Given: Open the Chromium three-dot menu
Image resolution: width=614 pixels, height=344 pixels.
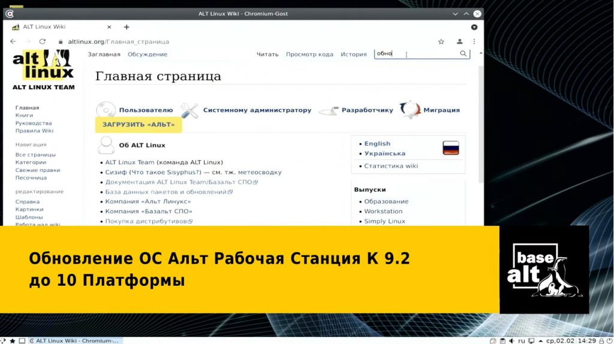Looking at the screenshot, I should tap(474, 41).
